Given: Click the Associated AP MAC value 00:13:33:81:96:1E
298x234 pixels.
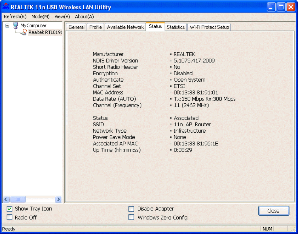Looking at the screenshot, I should tap(196, 144).
